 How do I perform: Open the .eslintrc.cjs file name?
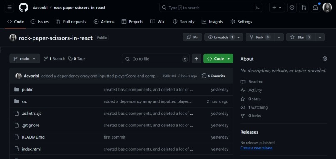tap(31, 113)
